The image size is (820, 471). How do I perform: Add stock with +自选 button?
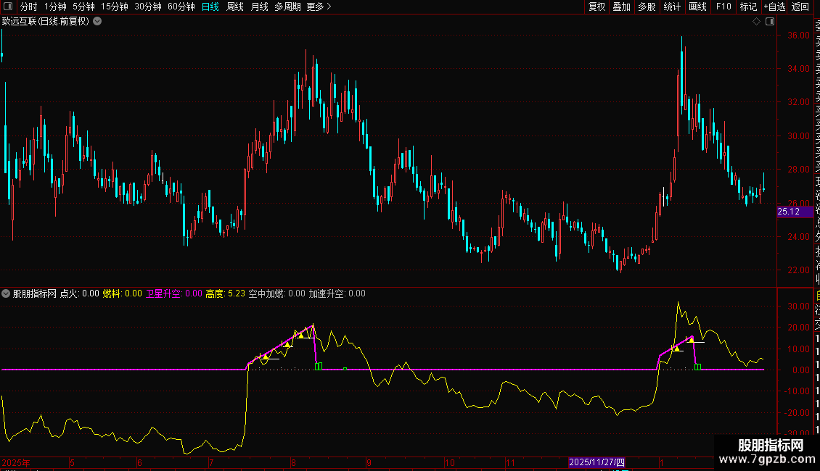click(774, 7)
